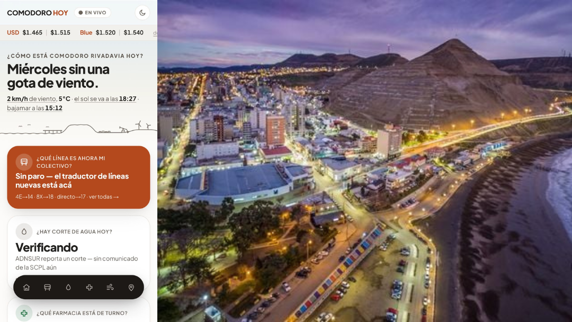572x322 pixels.
Task: Open the pharmacy cross tab in bottom navigation
Action: click(x=89, y=288)
